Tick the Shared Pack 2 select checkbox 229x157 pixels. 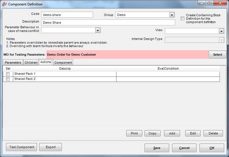8,79
